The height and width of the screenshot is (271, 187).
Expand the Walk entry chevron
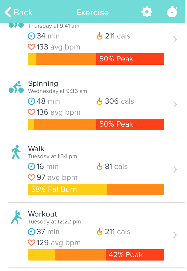(x=175, y=170)
